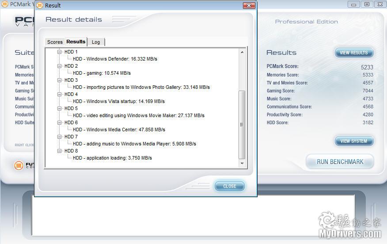This screenshot has height=244, width=387.
Task: Click the scrollbar down arrow in results list
Action: click(x=242, y=164)
